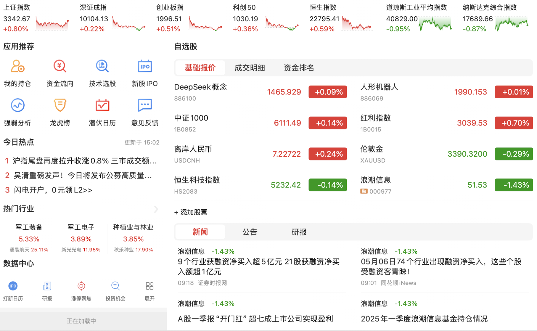The width and height of the screenshot is (537, 331).
Task: Open 我的持仓 holdings icon
Action: pos(17,66)
